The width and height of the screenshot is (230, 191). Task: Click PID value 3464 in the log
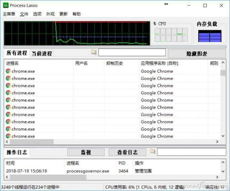tap(123, 171)
